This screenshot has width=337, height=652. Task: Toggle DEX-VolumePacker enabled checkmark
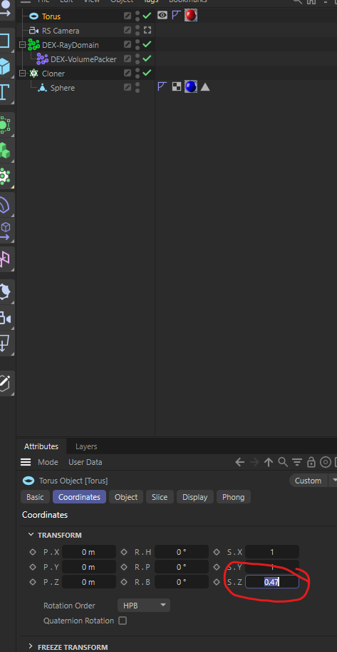click(147, 59)
